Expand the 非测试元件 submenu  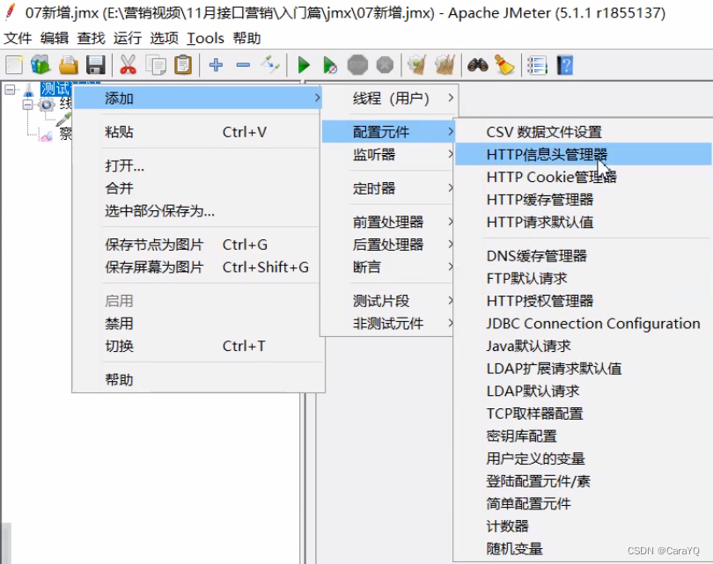point(388,324)
